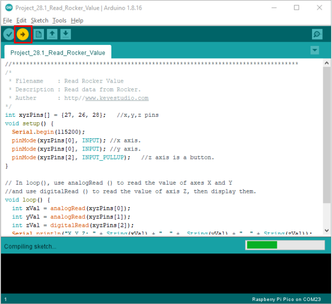Click the 'Filename : Read Rocker Value' comment line
The width and height of the screenshot is (332, 304).
(x=66, y=81)
